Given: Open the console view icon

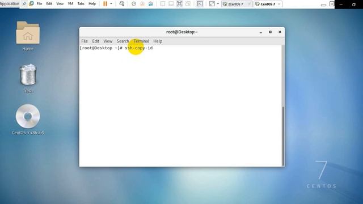Looking at the screenshot, I should [200, 4].
